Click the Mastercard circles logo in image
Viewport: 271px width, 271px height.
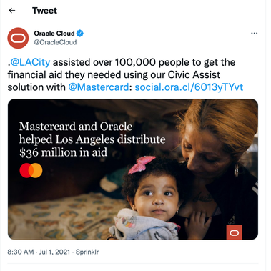click(x=31, y=170)
